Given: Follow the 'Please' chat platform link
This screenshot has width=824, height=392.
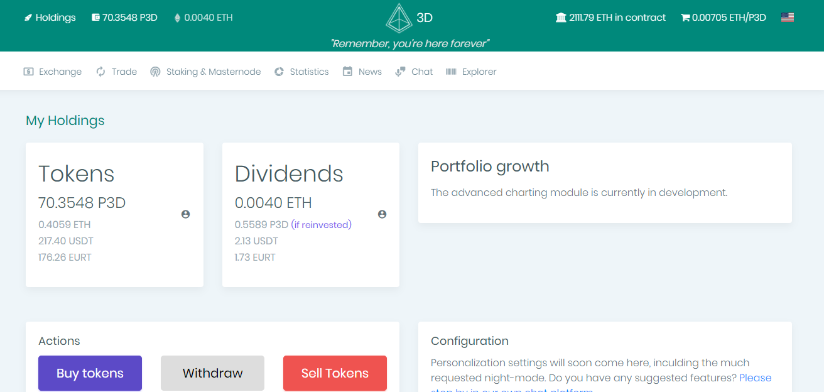Looking at the screenshot, I should coord(756,378).
